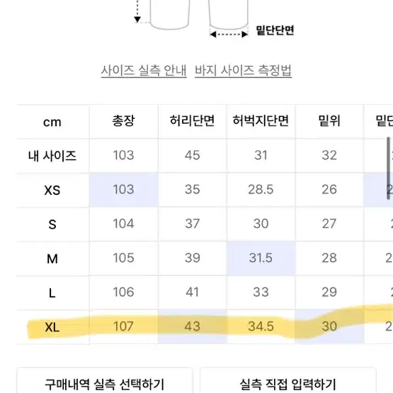The width and height of the screenshot is (393, 393).
Task: Click the 밑위 column header
Action: click(x=329, y=121)
